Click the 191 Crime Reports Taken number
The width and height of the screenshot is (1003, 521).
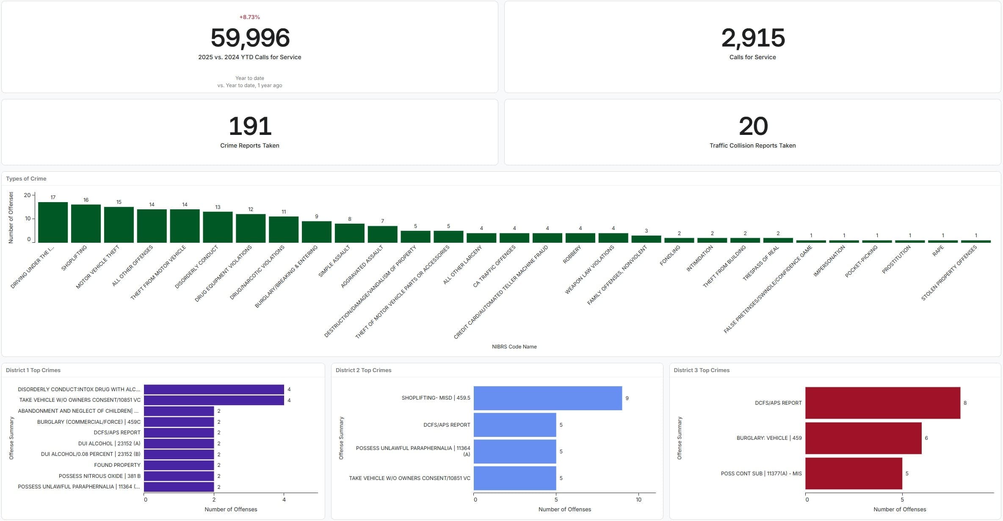click(250, 126)
